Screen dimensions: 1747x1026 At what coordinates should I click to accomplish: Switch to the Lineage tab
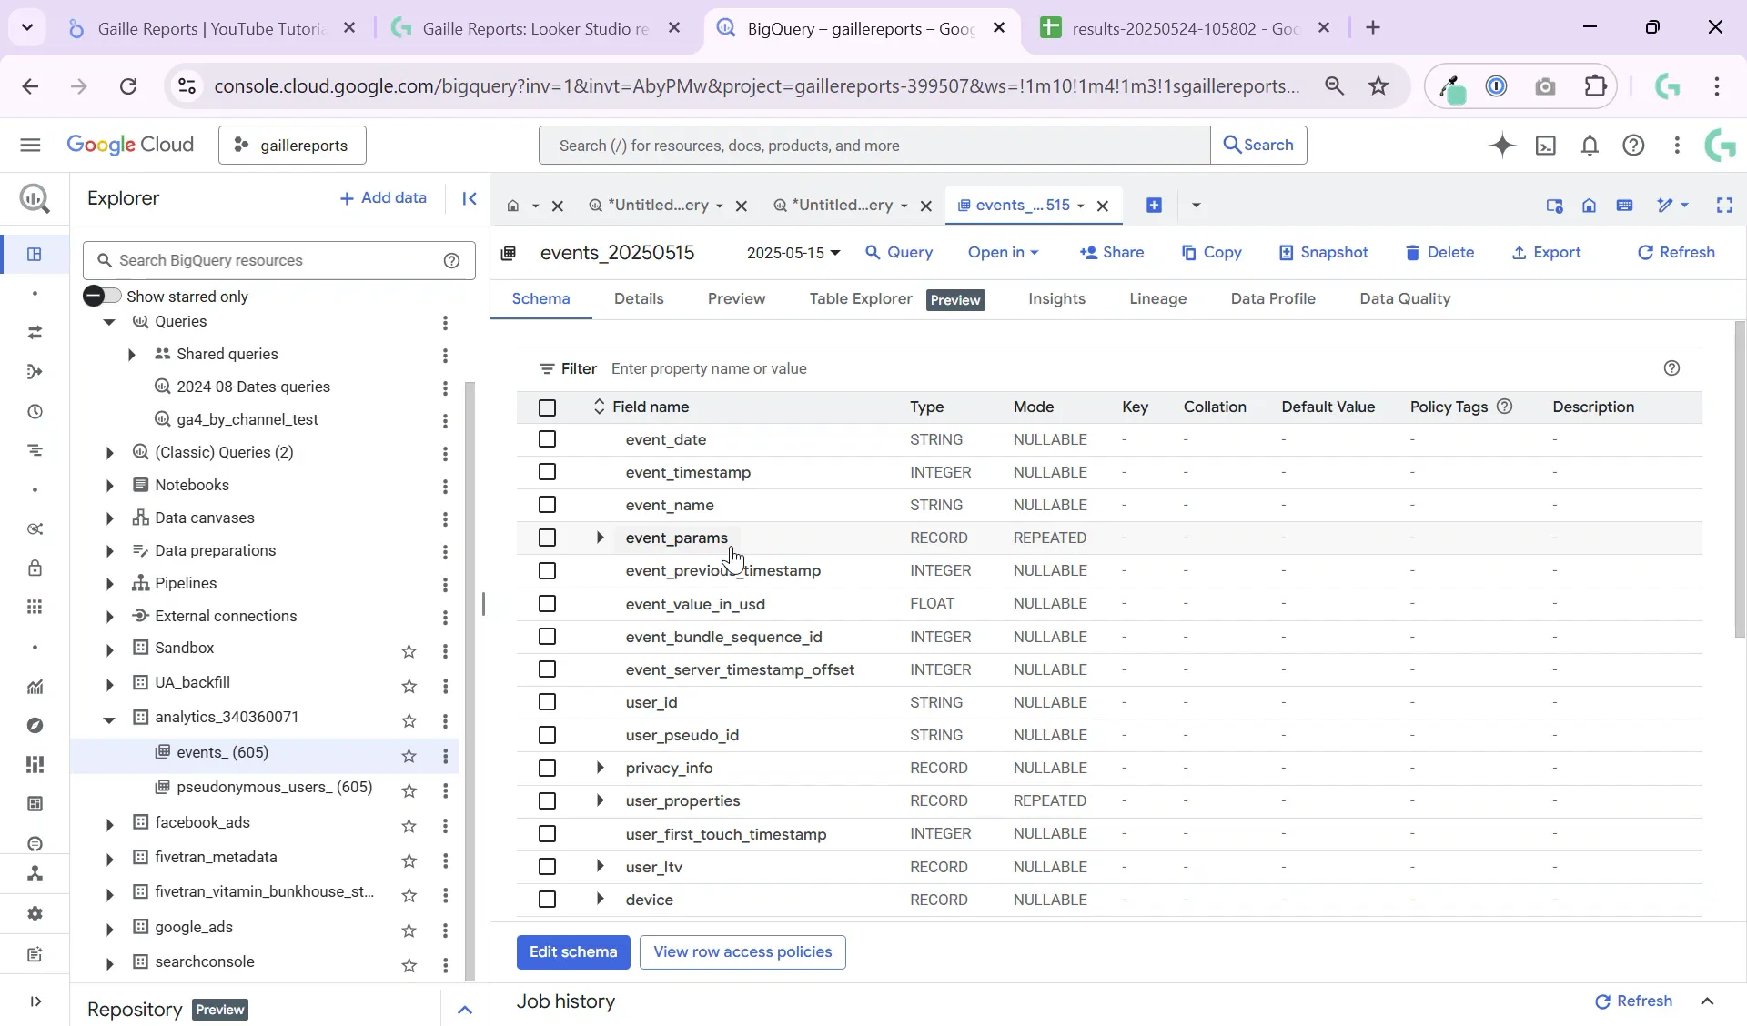pos(1158,298)
